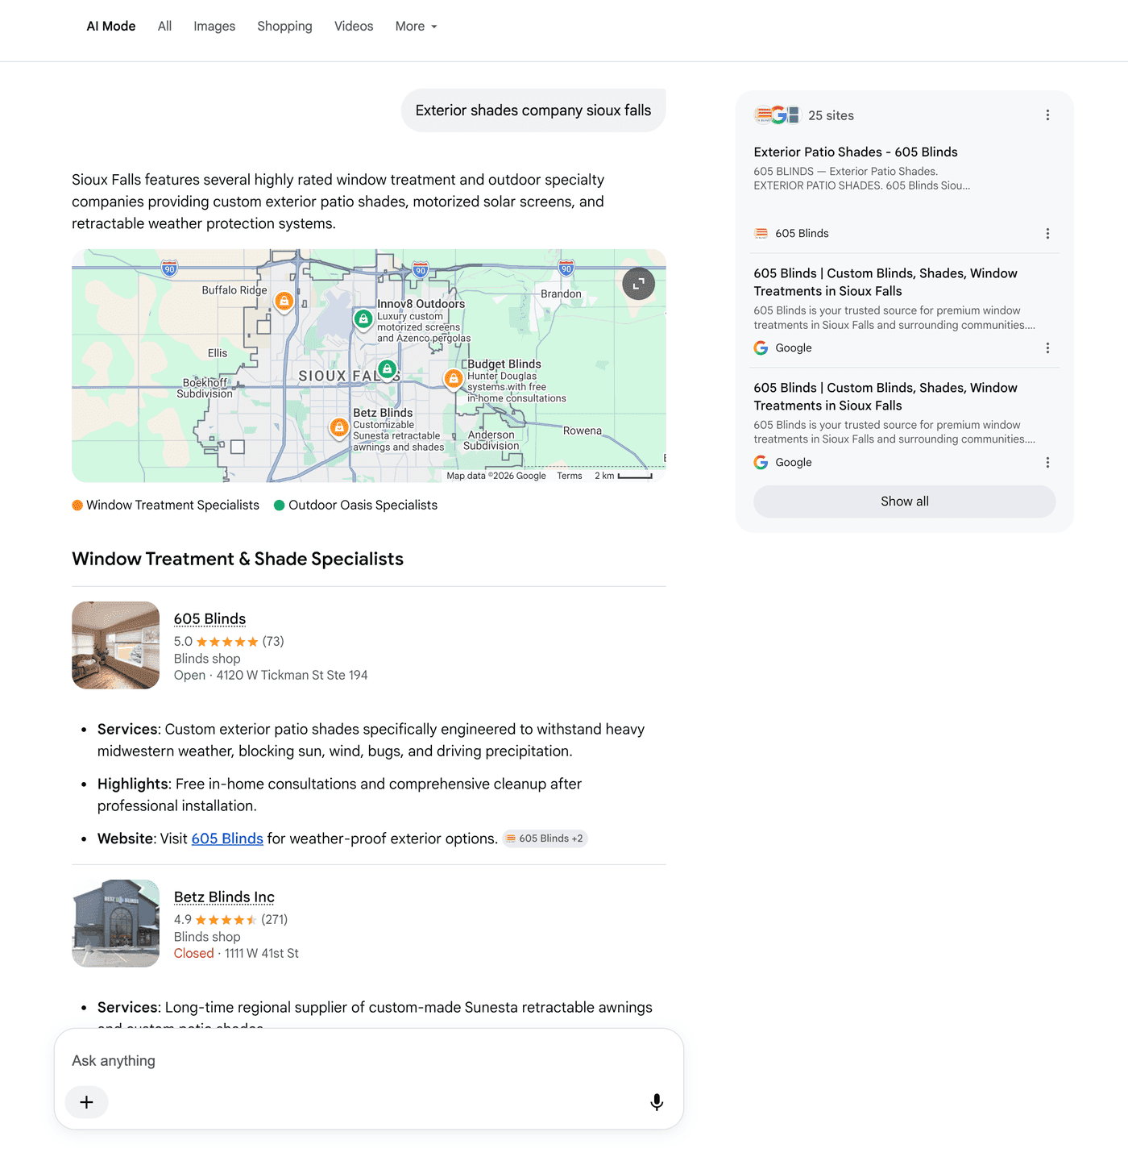The width and height of the screenshot is (1128, 1161).
Task: Click the Brandon label on the map
Action: pyautogui.click(x=561, y=294)
